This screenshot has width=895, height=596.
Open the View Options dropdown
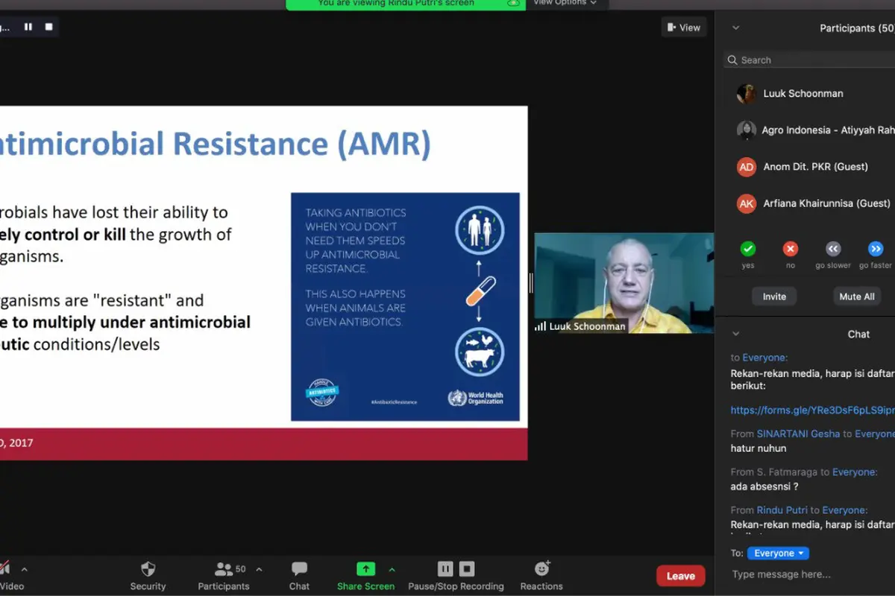pyautogui.click(x=565, y=3)
